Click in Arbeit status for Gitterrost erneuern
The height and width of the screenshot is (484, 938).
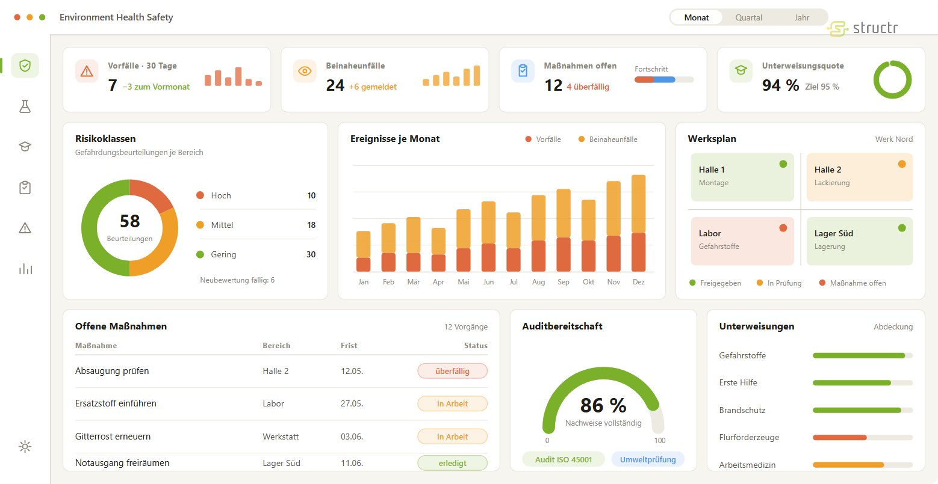tap(452, 437)
